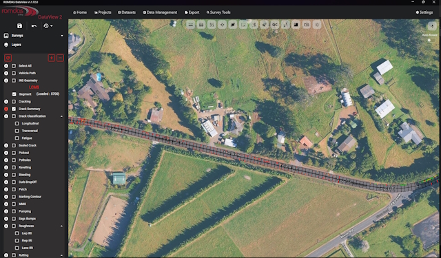Click the MMO layer label
The width and height of the screenshot is (441, 258).
[x=22, y=204]
